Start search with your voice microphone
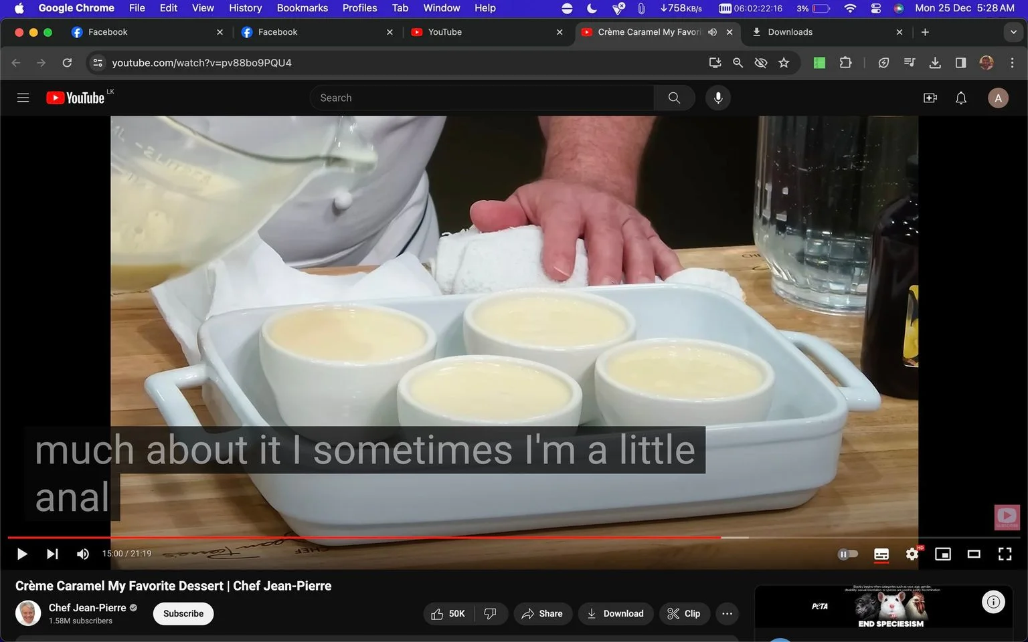Image resolution: width=1028 pixels, height=642 pixels. click(x=718, y=98)
